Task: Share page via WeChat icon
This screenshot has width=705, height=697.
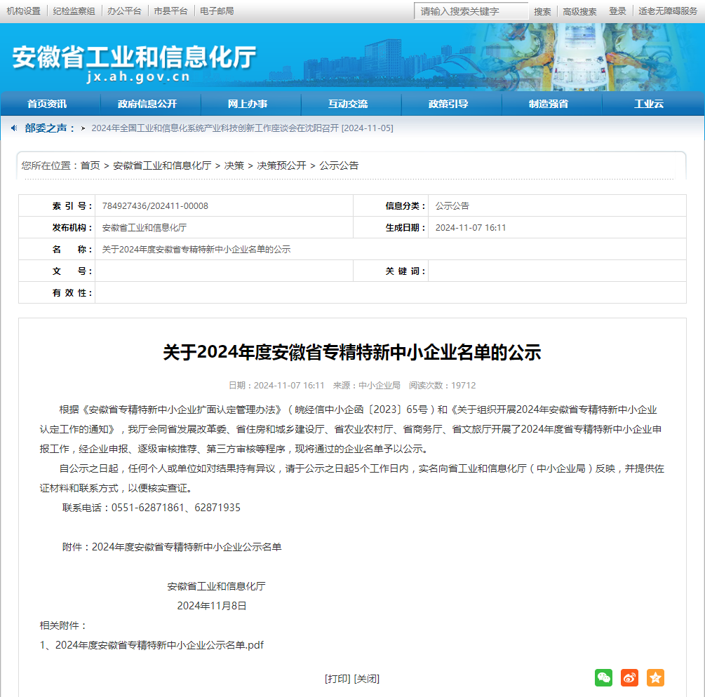Action: 603,677
